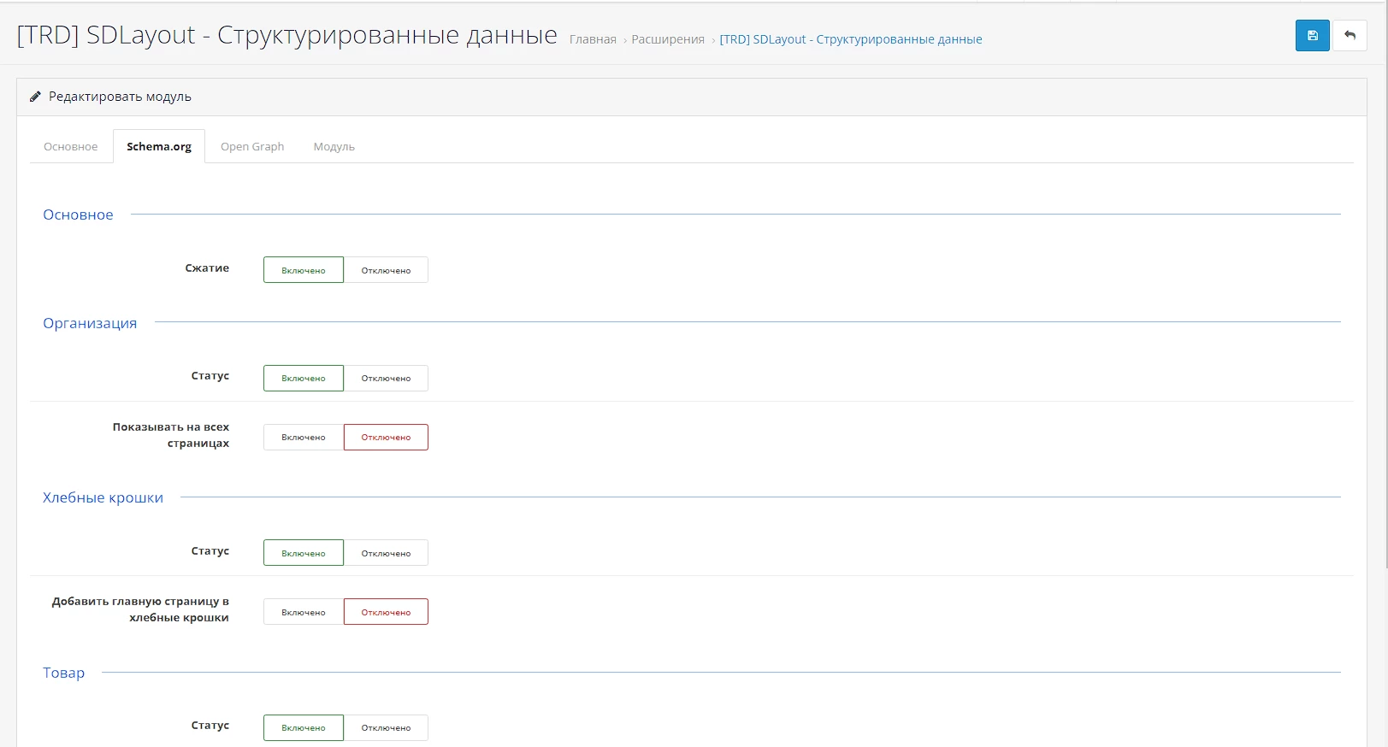Select the Schema.org tab
Image resolution: width=1388 pixels, height=747 pixels.
click(x=159, y=146)
